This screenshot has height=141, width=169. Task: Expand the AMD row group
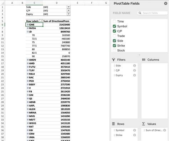click(28, 63)
